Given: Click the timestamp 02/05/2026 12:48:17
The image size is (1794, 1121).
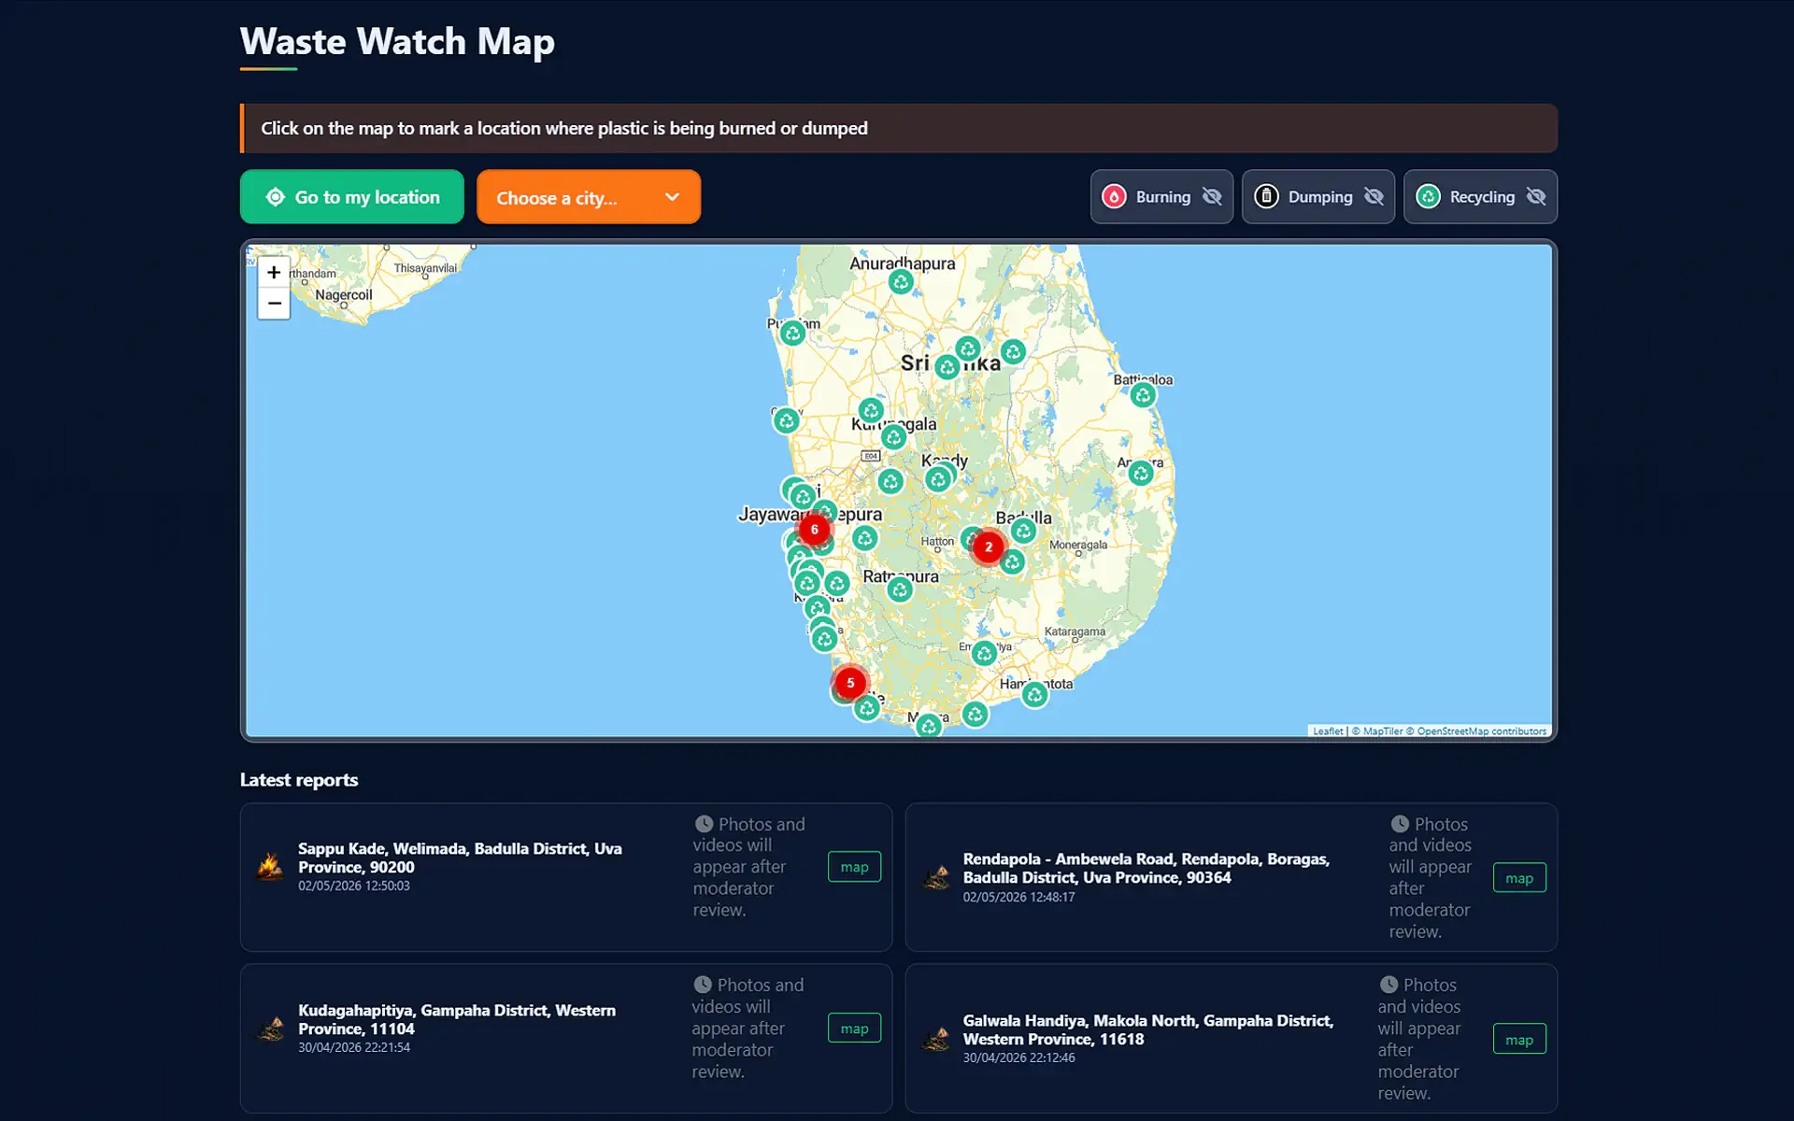Looking at the screenshot, I should pyautogui.click(x=1019, y=897).
